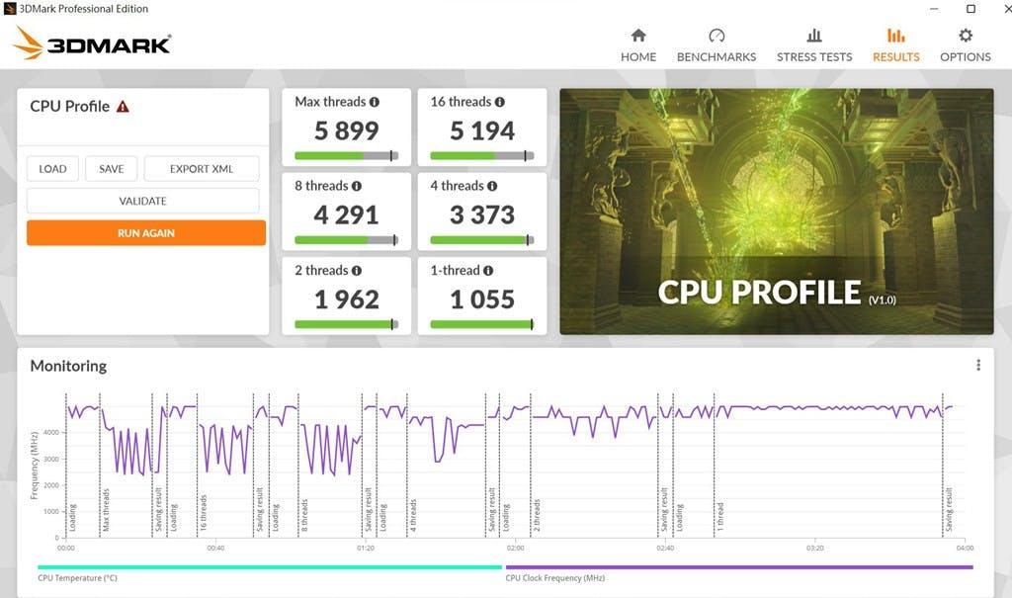This screenshot has width=1012, height=598.
Task: Click the orange Run Again button
Action: click(146, 233)
